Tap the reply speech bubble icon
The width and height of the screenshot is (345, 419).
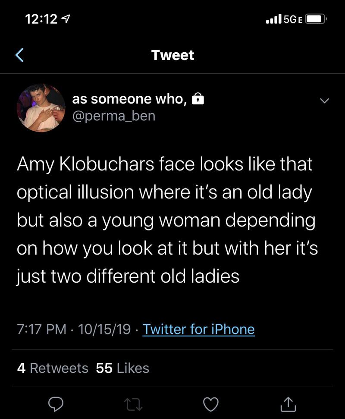pos(55,404)
